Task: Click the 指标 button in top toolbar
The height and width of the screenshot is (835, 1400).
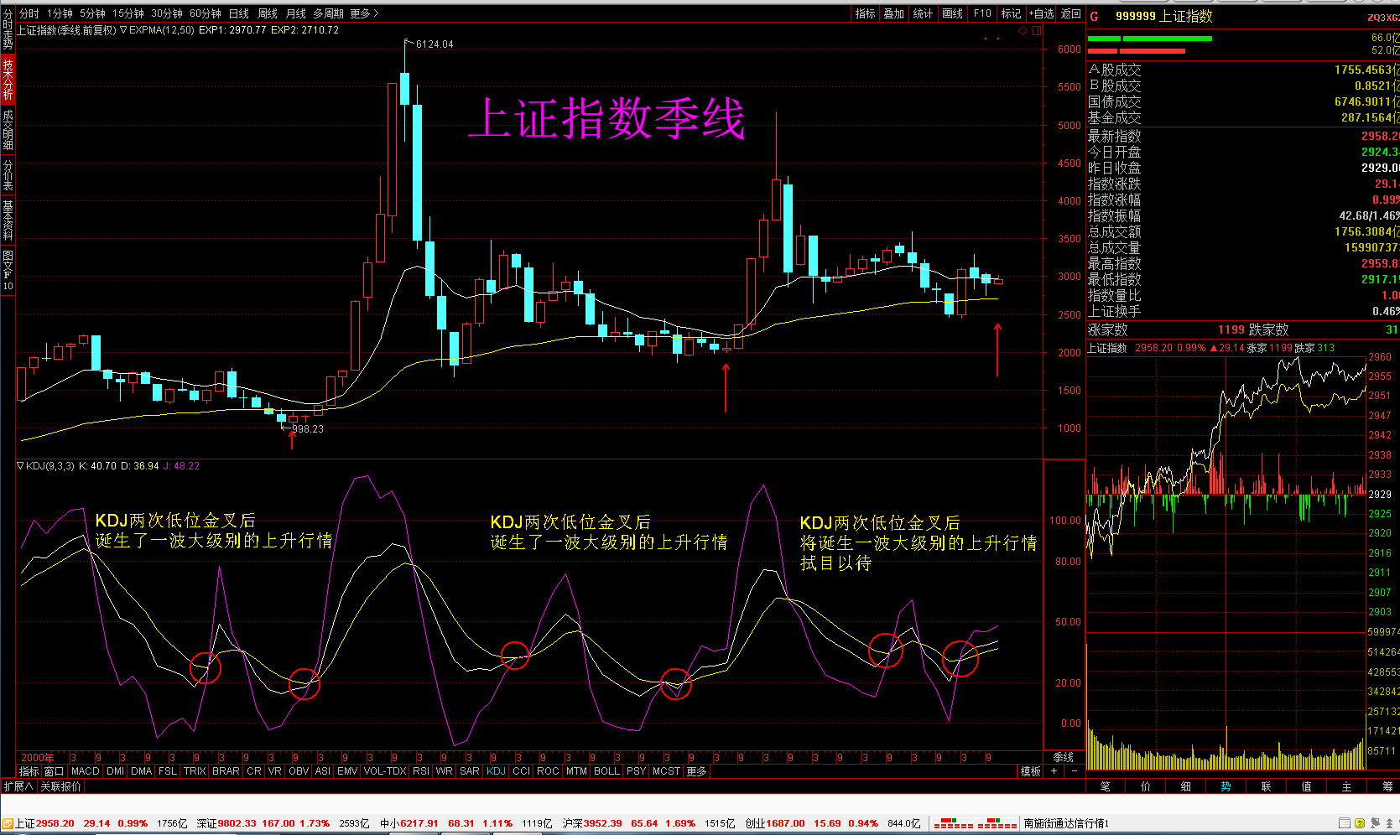Action: click(x=865, y=13)
